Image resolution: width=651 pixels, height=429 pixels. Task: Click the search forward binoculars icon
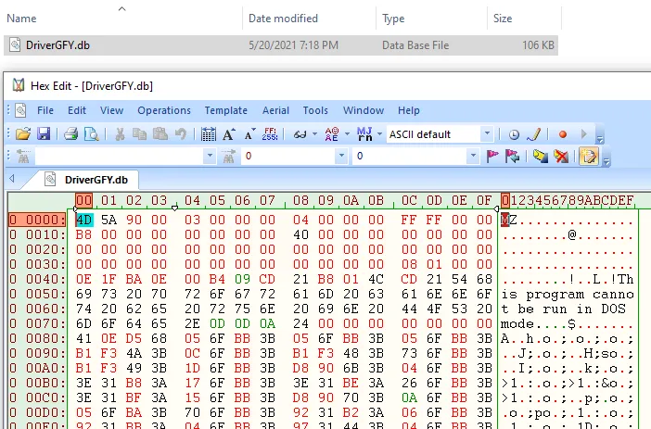pyautogui.click(x=229, y=157)
